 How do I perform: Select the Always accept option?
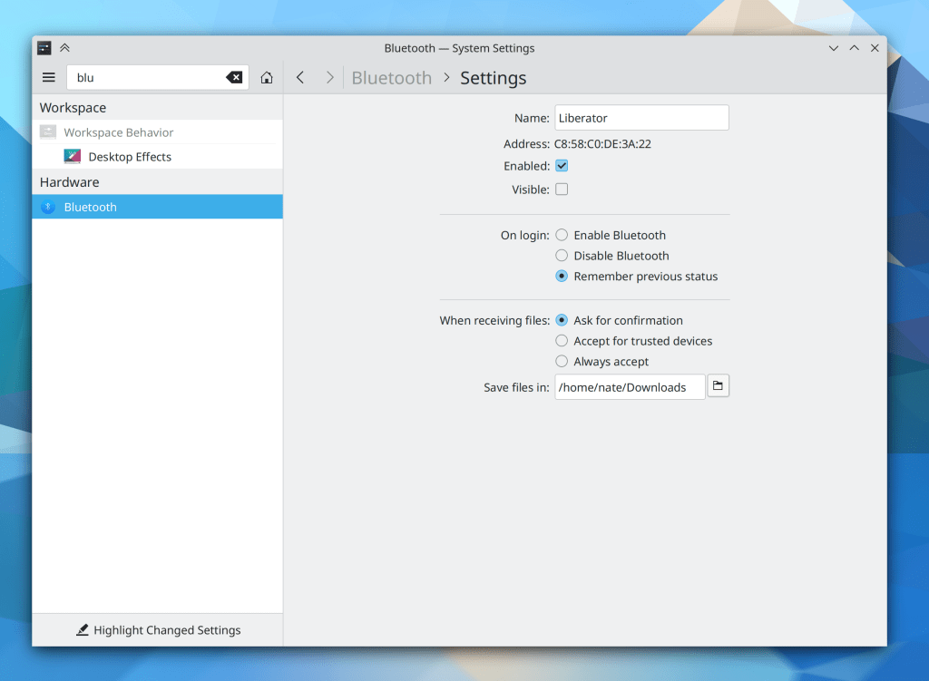coord(562,362)
